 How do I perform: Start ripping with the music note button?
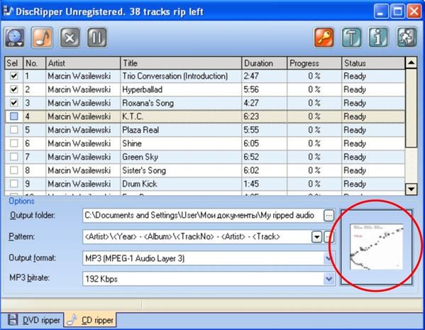coord(42,38)
